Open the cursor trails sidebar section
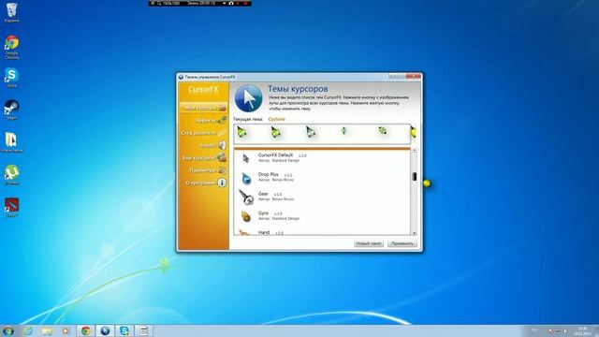Image resolution: width=599 pixels, height=337 pixels. coord(203,133)
